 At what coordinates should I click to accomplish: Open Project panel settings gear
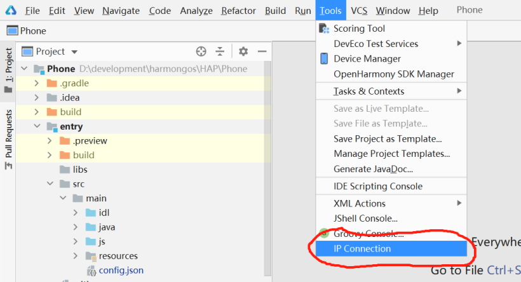tap(243, 51)
